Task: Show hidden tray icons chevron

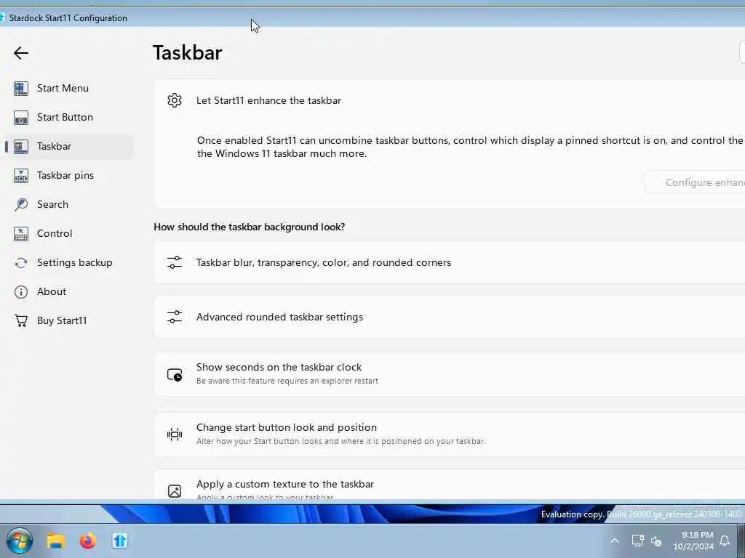Action: pyautogui.click(x=614, y=541)
